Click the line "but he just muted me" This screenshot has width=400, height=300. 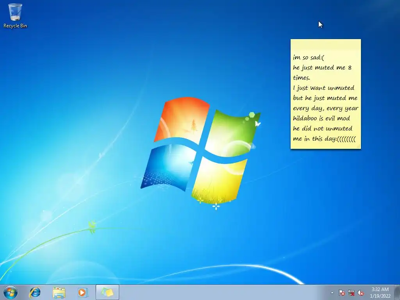[325, 98]
